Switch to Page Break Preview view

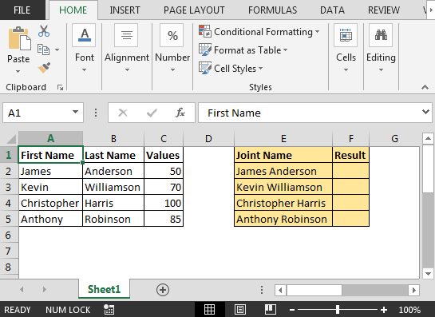point(271,309)
